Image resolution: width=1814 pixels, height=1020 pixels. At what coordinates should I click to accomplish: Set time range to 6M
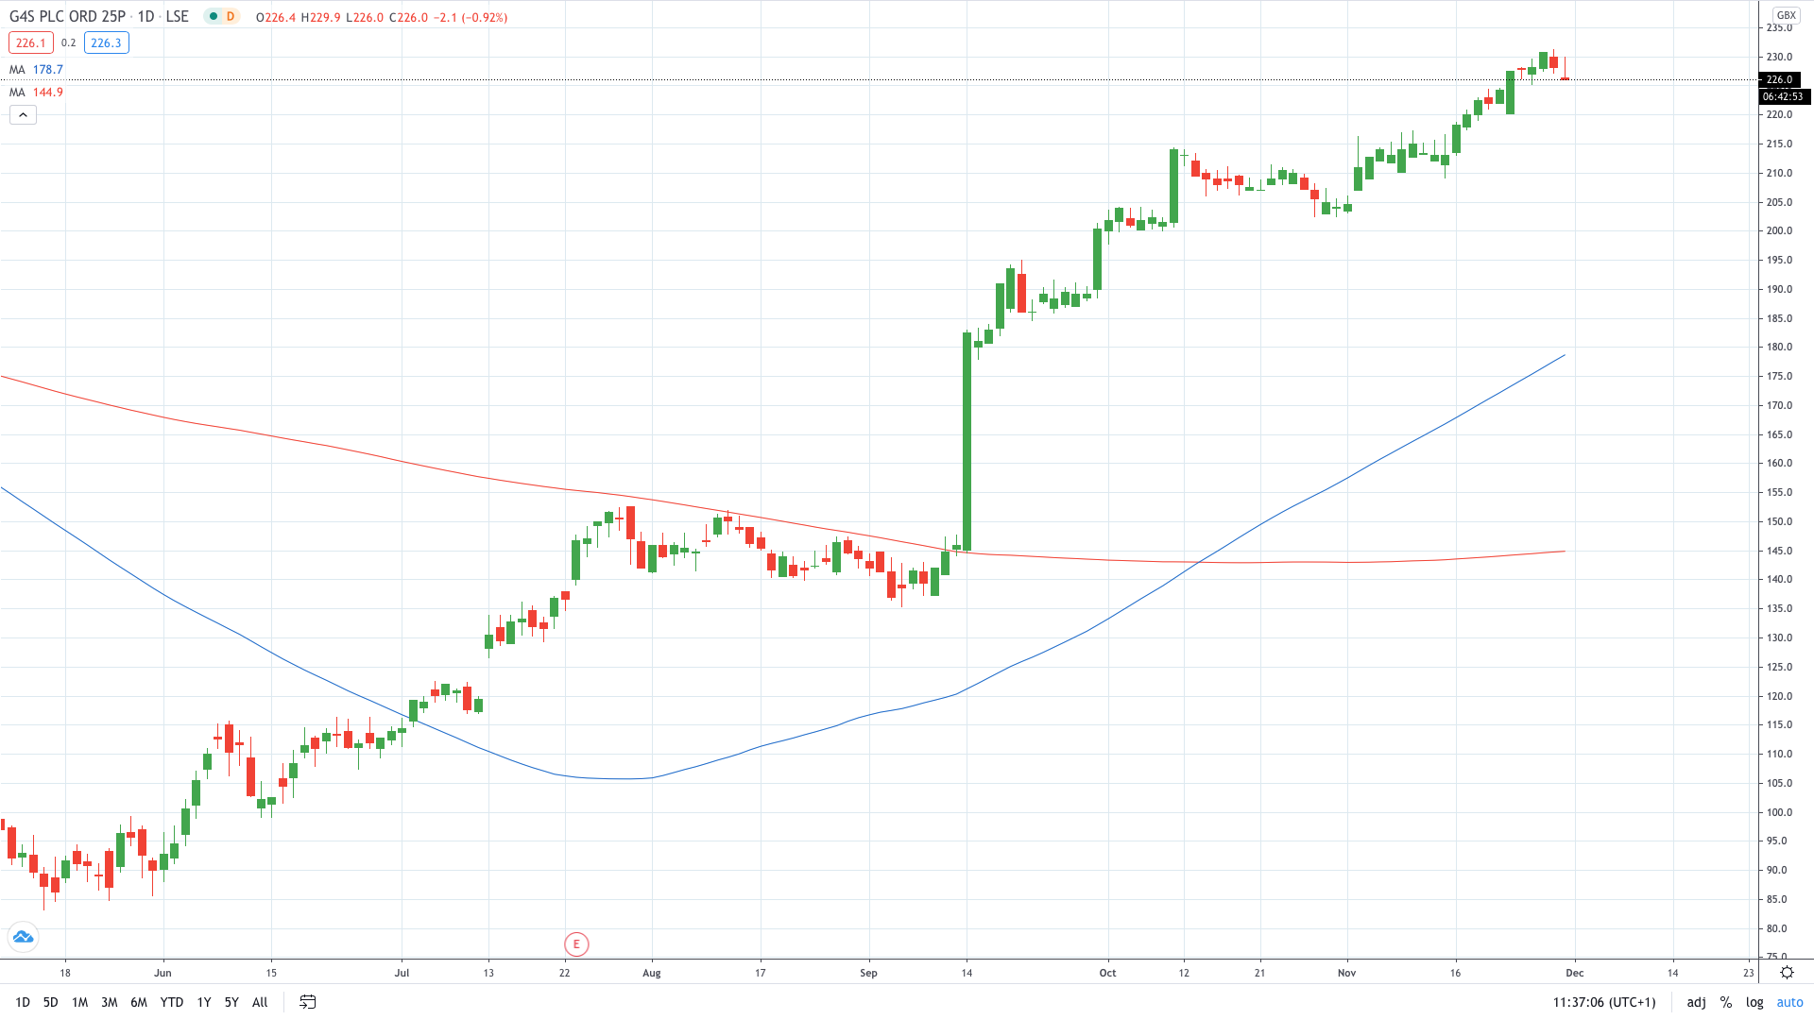pyautogui.click(x=139, y=1002)
